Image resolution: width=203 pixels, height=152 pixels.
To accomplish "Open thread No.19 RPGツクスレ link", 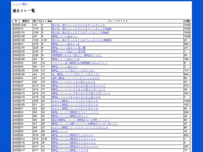I will [76, 97].
